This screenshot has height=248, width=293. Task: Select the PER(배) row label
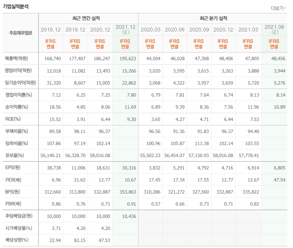click(x=13, y=180)
